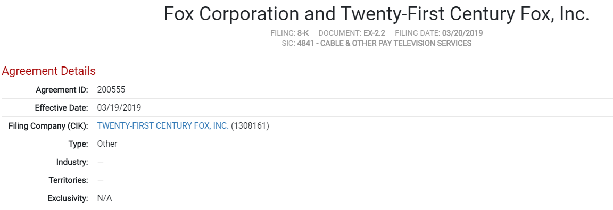Click the 8-K filing type text
The width and height of the screenshot is (613, 210).
pos(303,33)
